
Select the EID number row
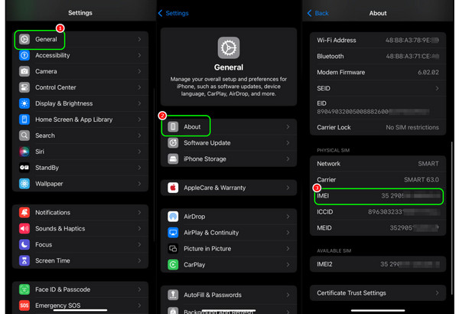tap(378, 107)
